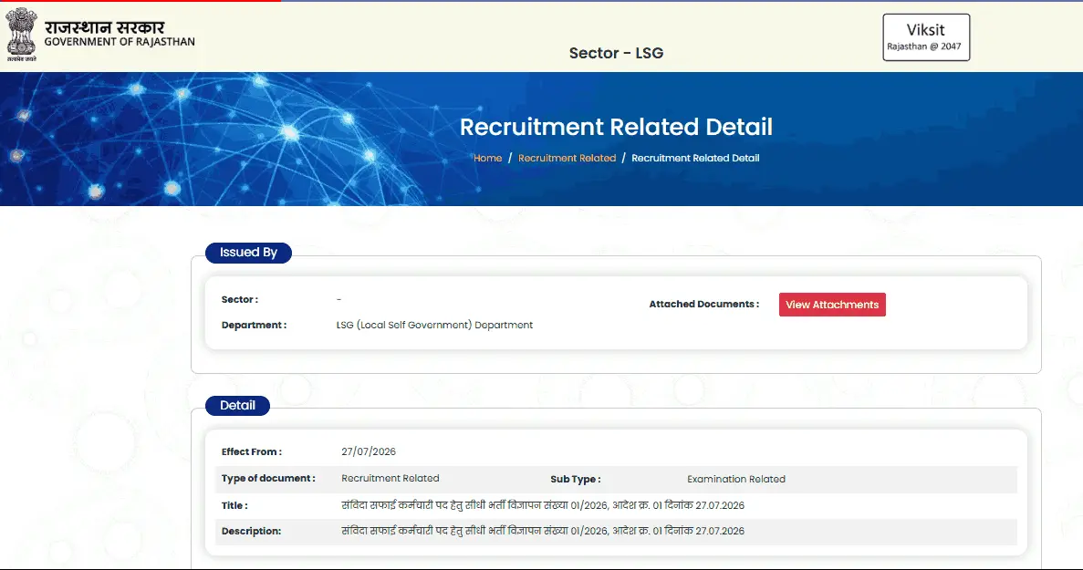Click the Hindi text in the Title row

point(543,505)
